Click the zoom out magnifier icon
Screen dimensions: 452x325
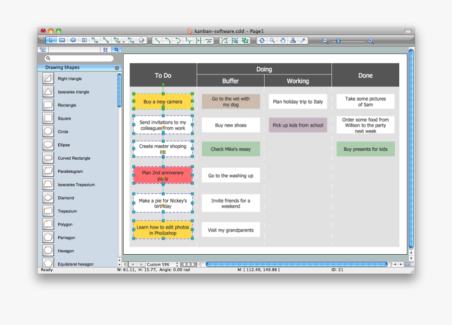point(325,41)
